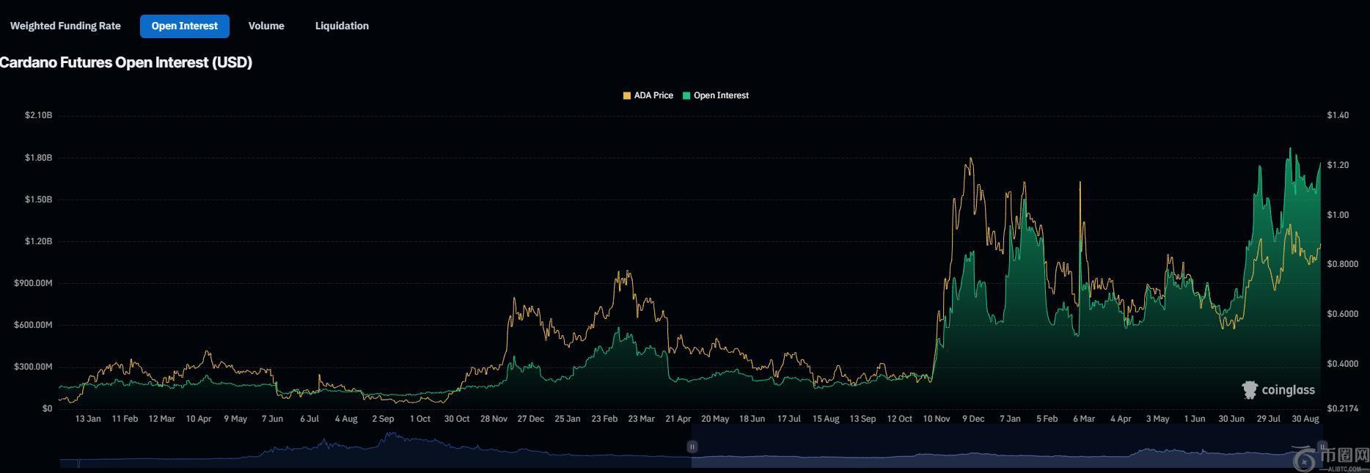Screen dimensions: 1370x473
Task: Click the 23 Feb date label on x-axis
Action: (x=604, y=419)
